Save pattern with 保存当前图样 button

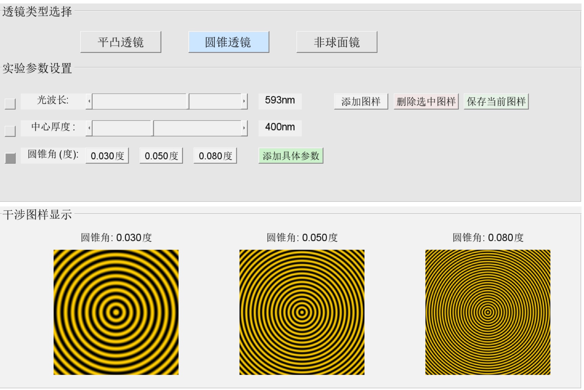(x=496, y=101)
